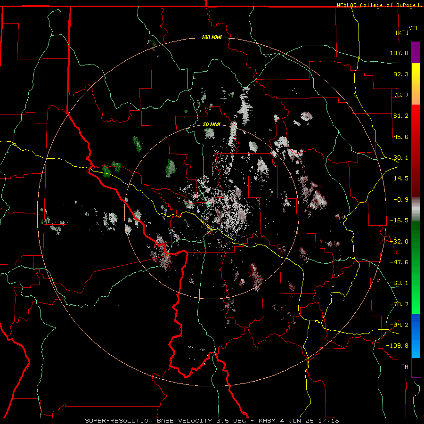Click the NEXLAB-College of DuPage watermark text

pyautogui.click(x=379, y=5)
